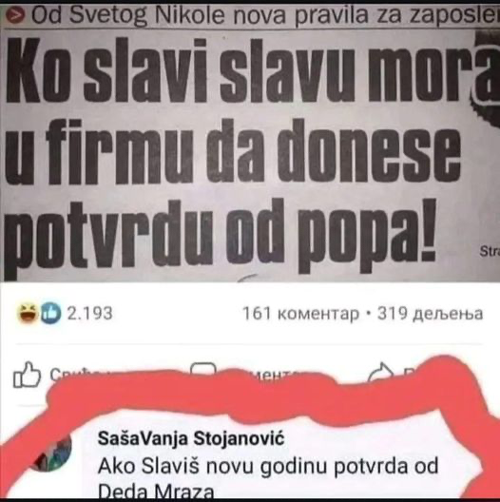The width and height of the screenshot is (500, 502).
Task: Click the comment speech bubble icon
Action: [202, 368]
